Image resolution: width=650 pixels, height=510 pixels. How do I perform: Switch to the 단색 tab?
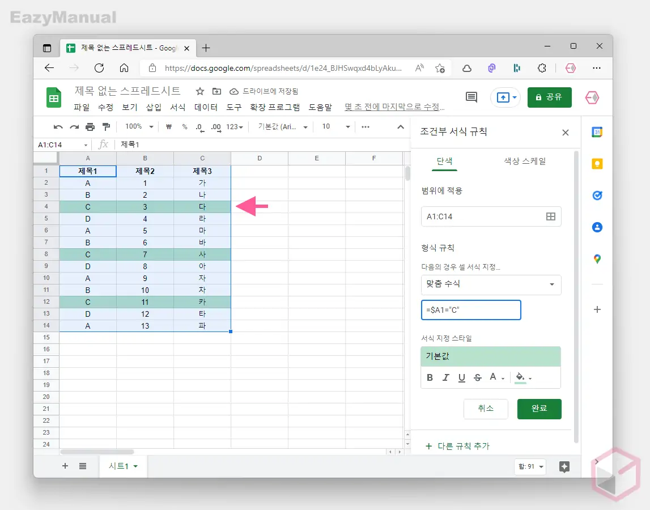444,161
